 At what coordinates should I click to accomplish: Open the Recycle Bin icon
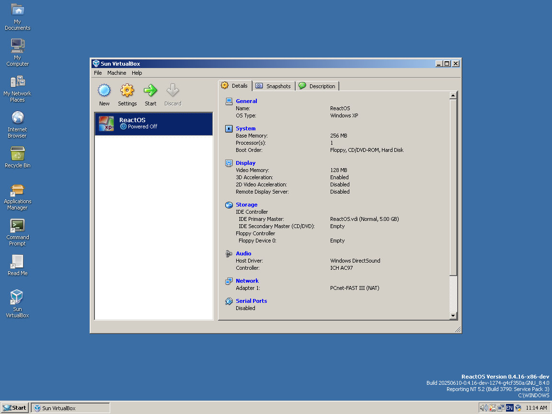coord(18,153)
